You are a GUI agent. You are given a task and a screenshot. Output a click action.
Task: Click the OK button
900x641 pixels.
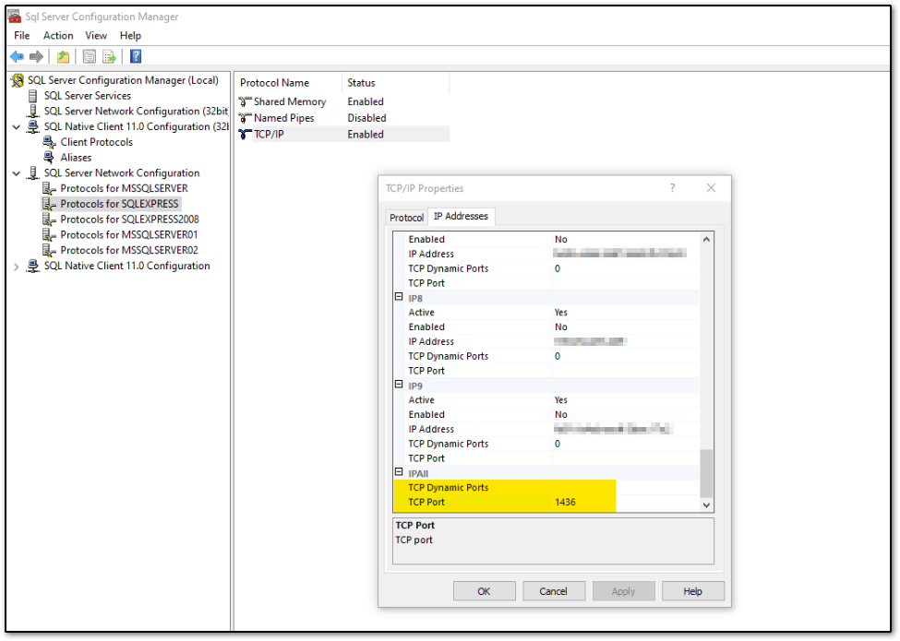(484, 591)
